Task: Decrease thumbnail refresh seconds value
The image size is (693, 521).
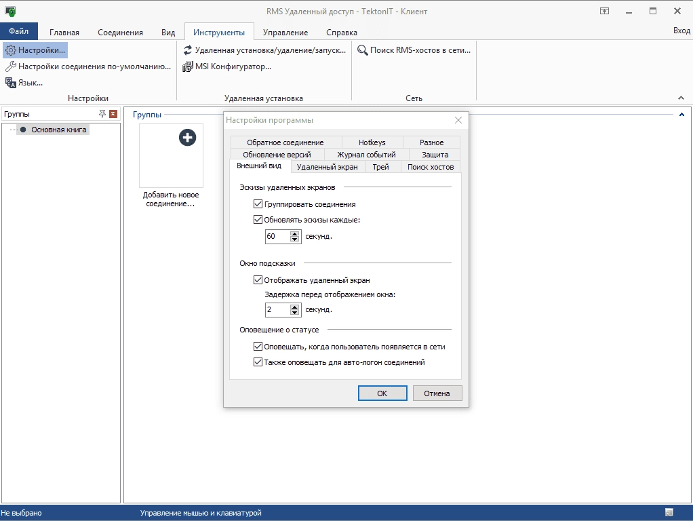Action: click(295, 239)
